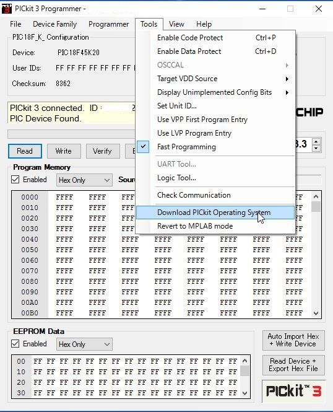
Task: Click address label 0080 in Program Memory
Action: [x=30, y=281]
